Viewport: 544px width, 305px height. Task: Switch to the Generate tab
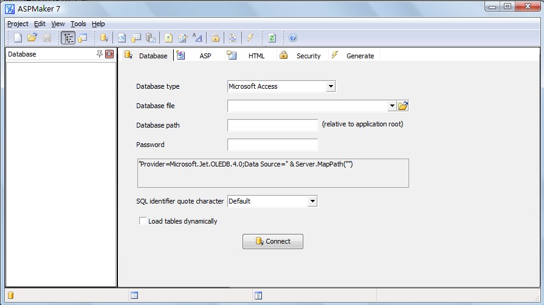(354, 55)
